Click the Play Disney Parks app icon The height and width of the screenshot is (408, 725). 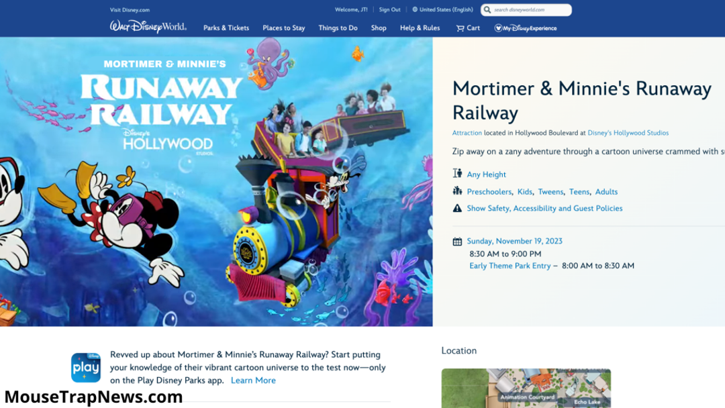pos(86,368)
